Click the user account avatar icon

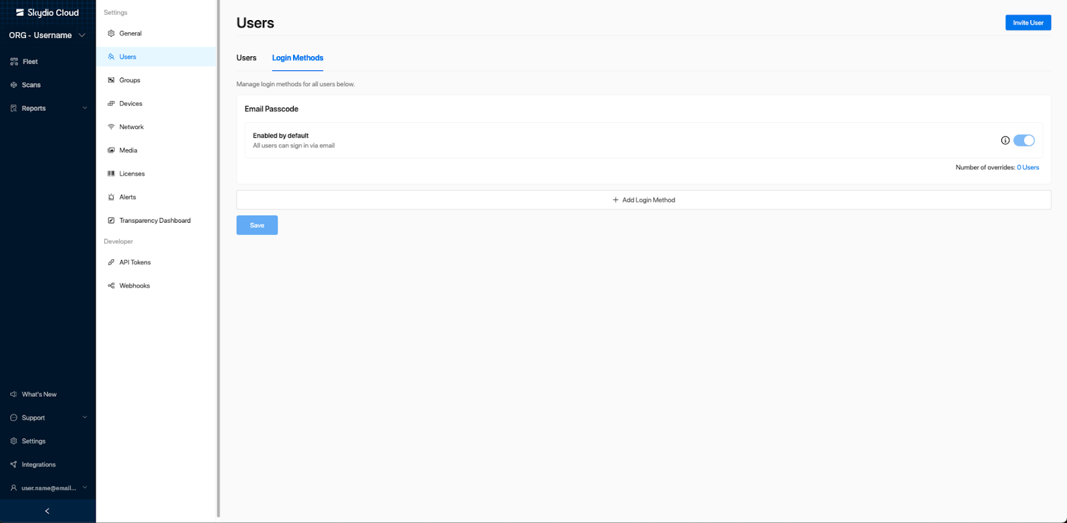pyautogui.click(x=14, y=488)
